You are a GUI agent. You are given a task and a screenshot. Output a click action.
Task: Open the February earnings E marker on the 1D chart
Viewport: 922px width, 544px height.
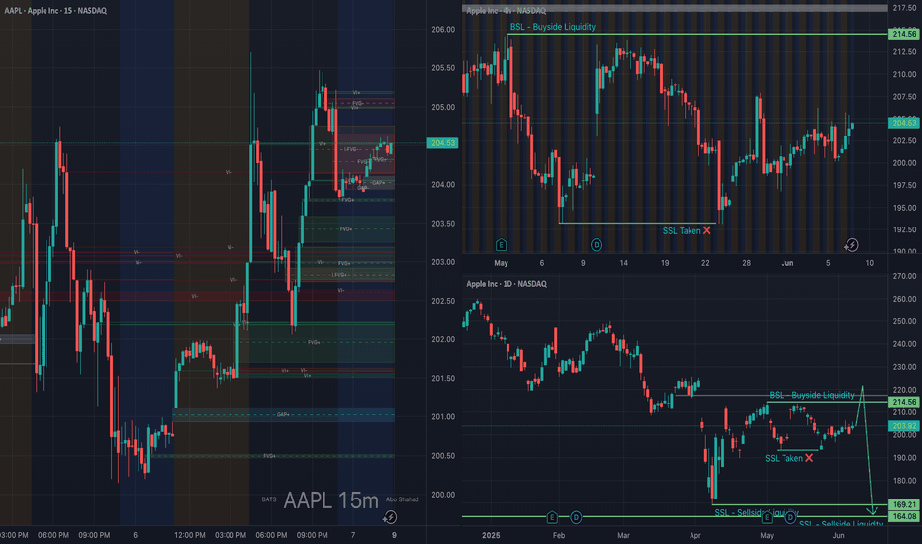pyautogui.click(x=552, y=517)
